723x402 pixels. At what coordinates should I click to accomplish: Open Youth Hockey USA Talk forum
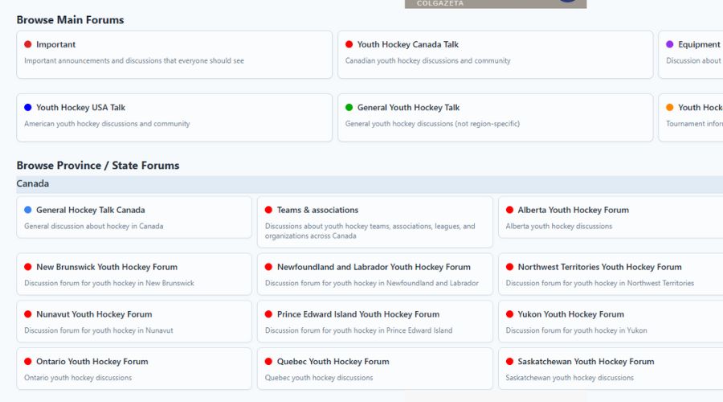tap(174, 117)
